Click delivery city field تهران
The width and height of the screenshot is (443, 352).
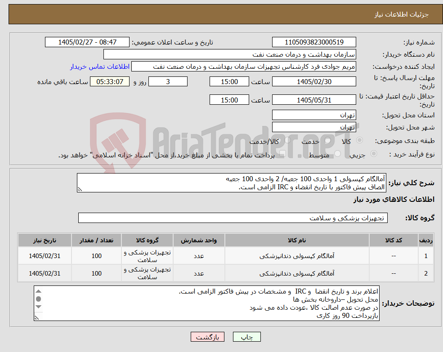click(314, 127)
